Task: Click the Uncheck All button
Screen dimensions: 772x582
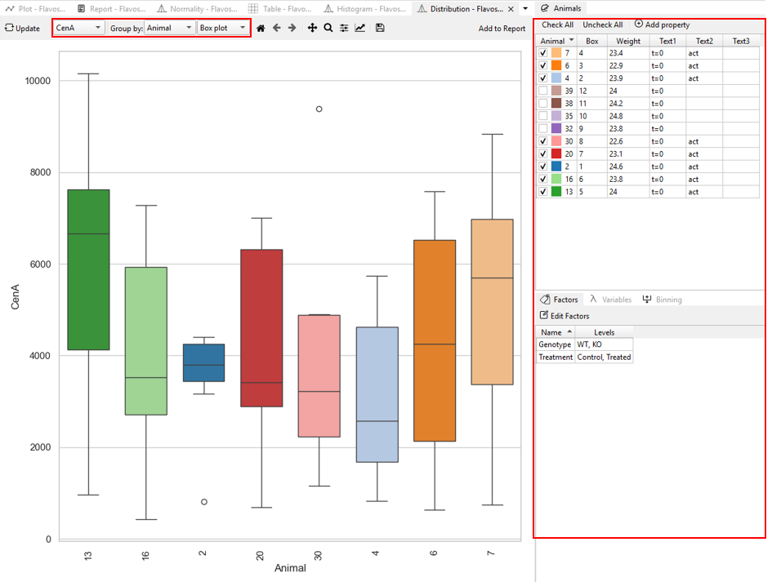Action: click(603, 24)
